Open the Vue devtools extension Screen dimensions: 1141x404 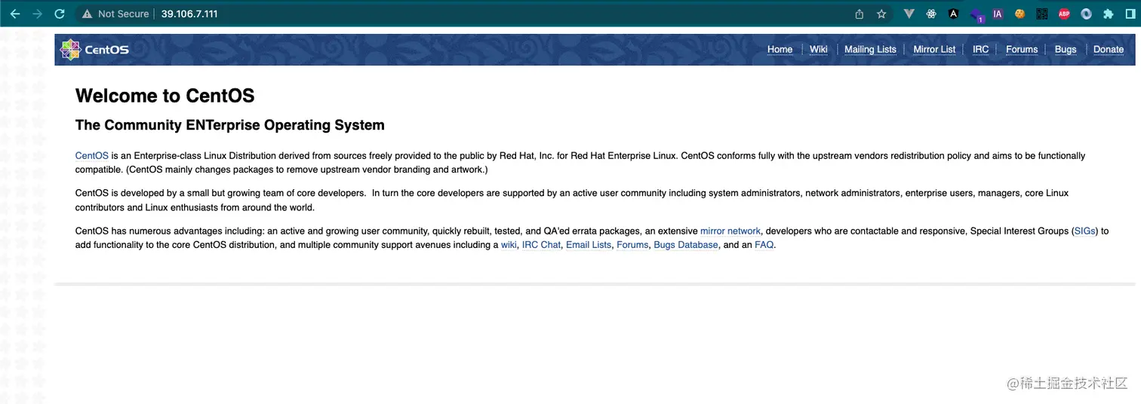point(909,14)
